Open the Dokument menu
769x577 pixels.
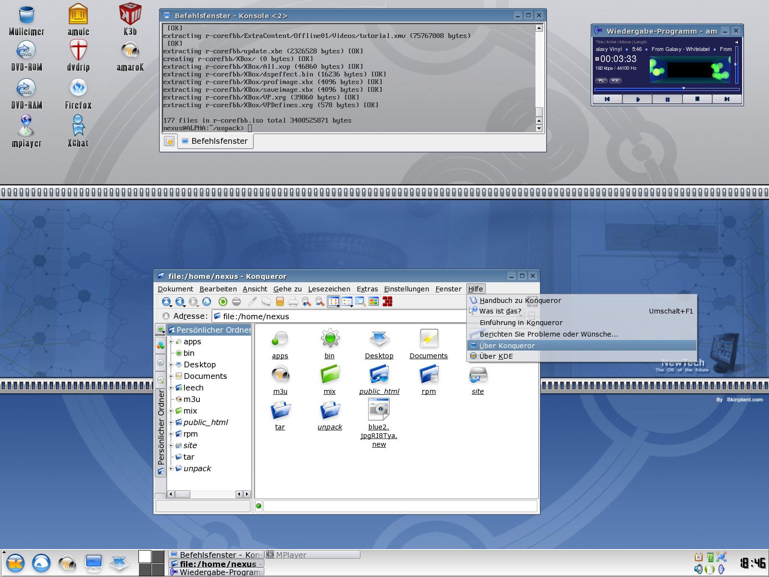point(175,289)
